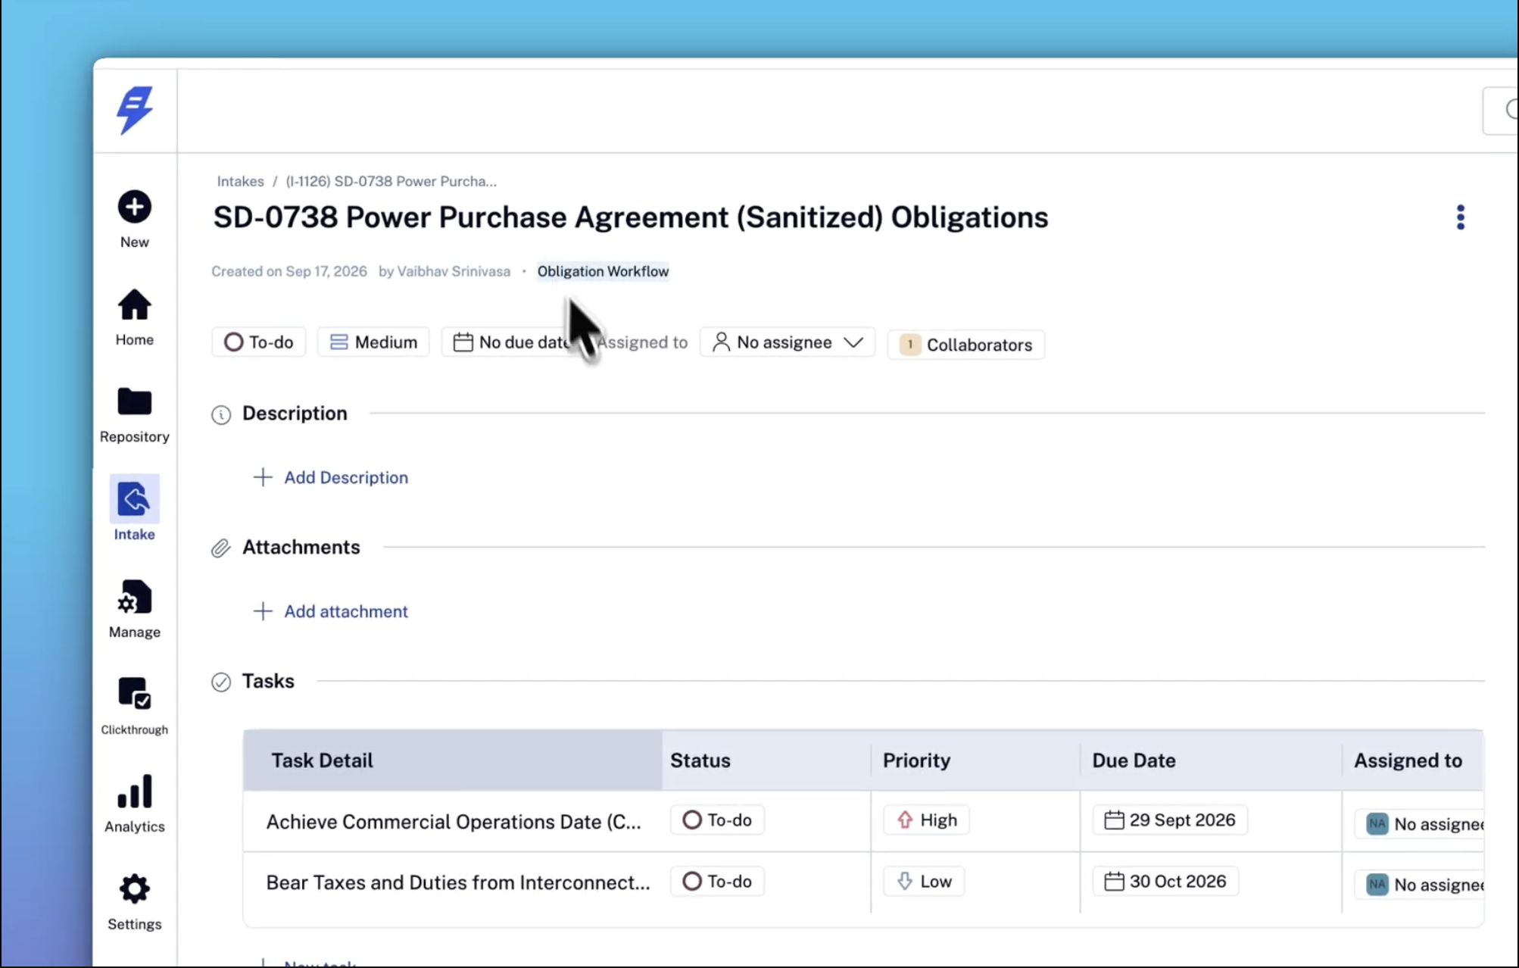Toggle the intake's To-do status chip
The image size is (1519, 968).
tap(259, 342)
